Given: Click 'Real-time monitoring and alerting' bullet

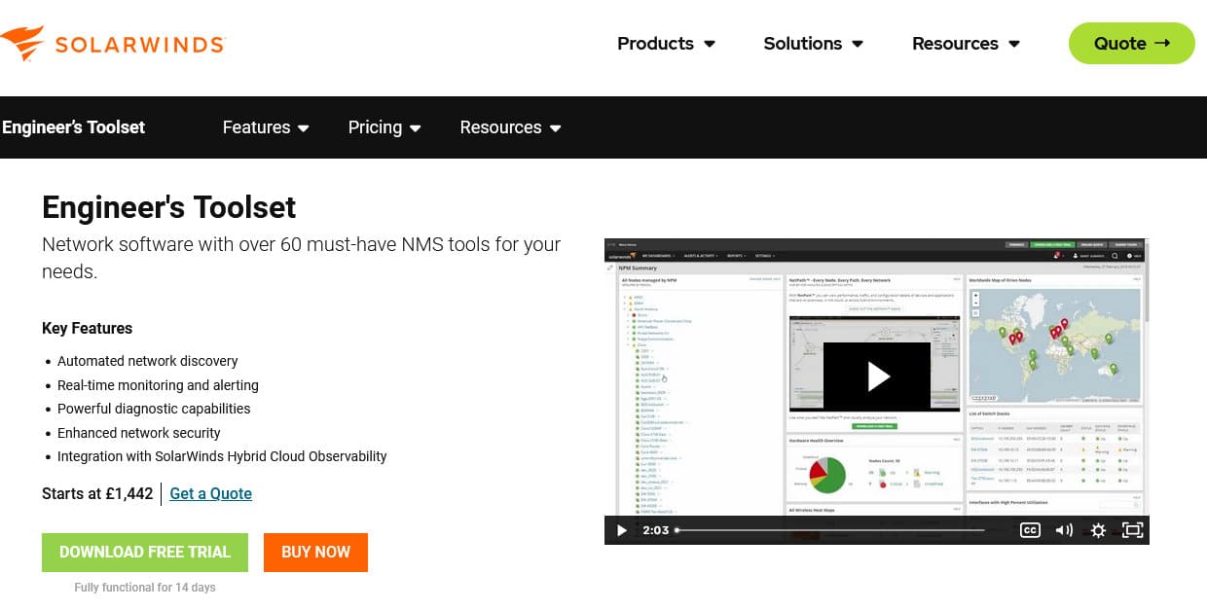Looking at the screenshot, I should [158, 384].
